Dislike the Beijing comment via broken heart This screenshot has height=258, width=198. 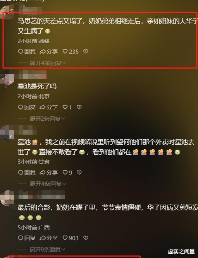tap(79, 107)
